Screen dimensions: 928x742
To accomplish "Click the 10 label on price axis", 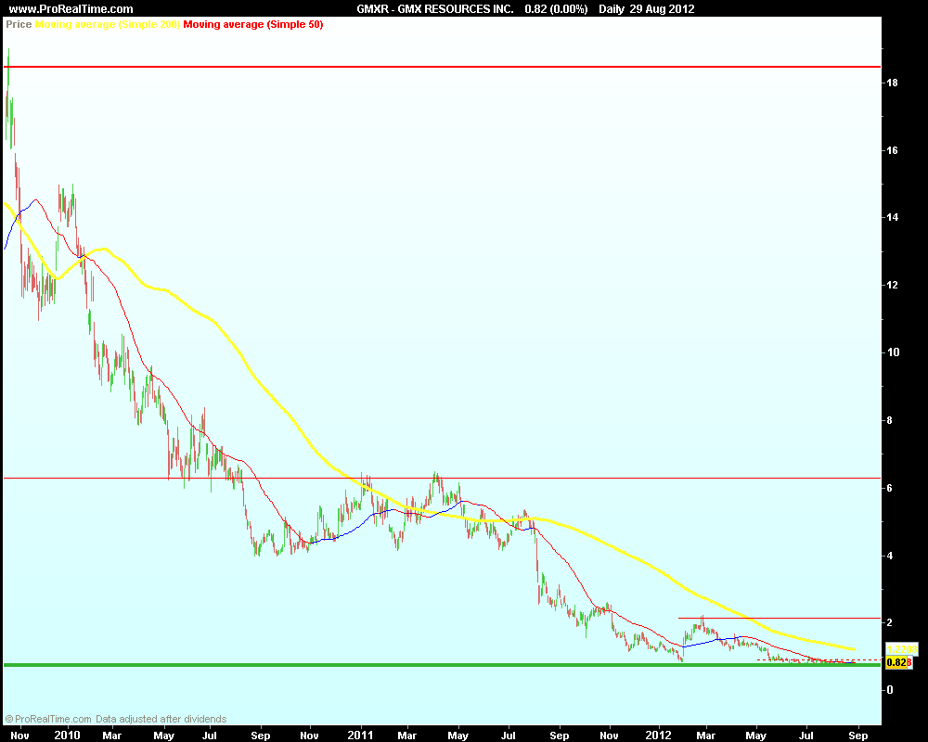I will (x=893, y=352).
